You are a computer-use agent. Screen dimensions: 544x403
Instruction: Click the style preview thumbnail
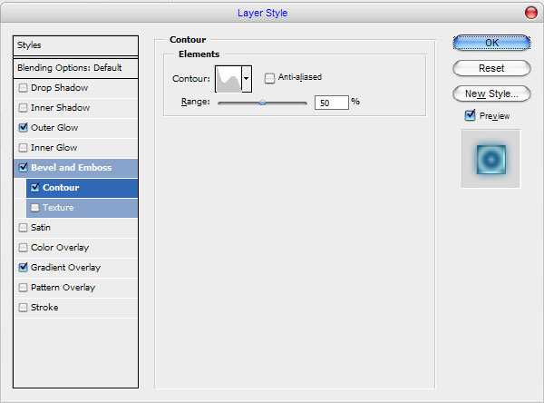(491, 159)
